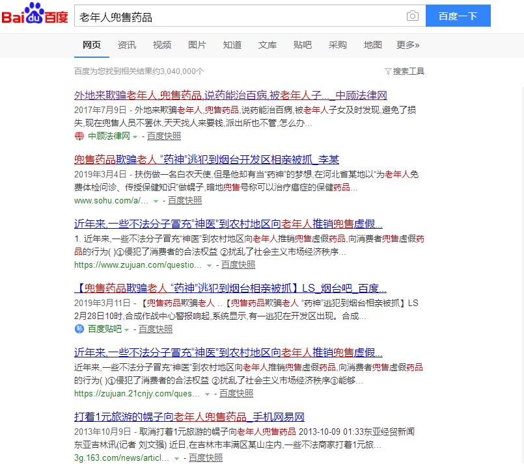
Task: Click the www.sohu.com/a/... URL
Action: [111, 201]
